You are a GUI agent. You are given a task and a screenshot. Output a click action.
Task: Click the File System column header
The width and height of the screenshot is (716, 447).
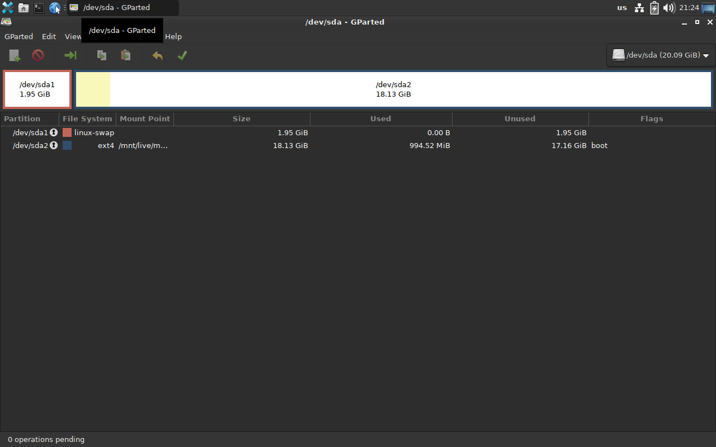pyautogui.click(x=87, y=118)
